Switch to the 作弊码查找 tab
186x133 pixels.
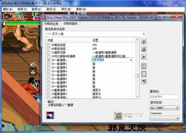coord(70,24)
